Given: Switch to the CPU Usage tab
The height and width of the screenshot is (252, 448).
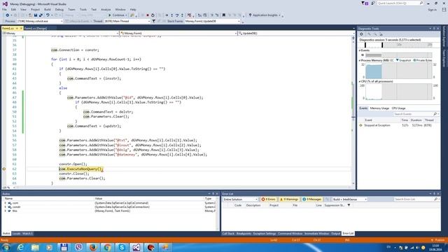Looking at the screenshot, I should tap(398, 108).
